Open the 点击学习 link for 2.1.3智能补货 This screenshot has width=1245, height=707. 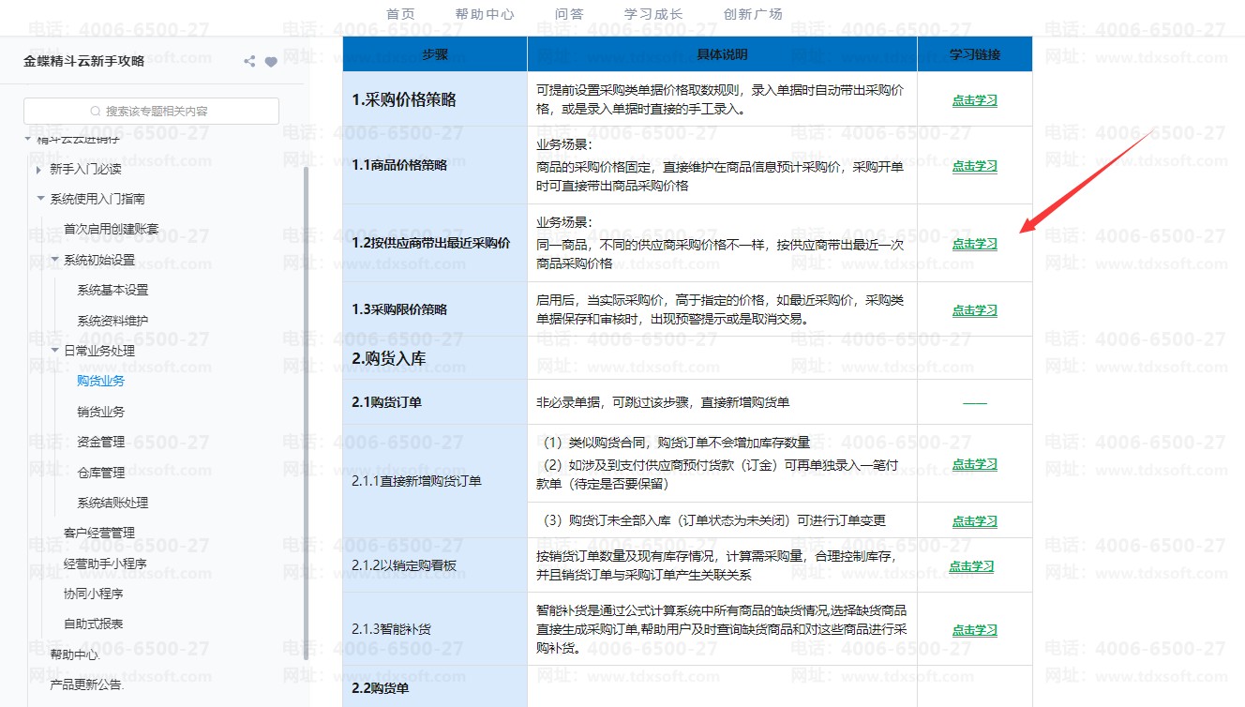coord(974,630)
